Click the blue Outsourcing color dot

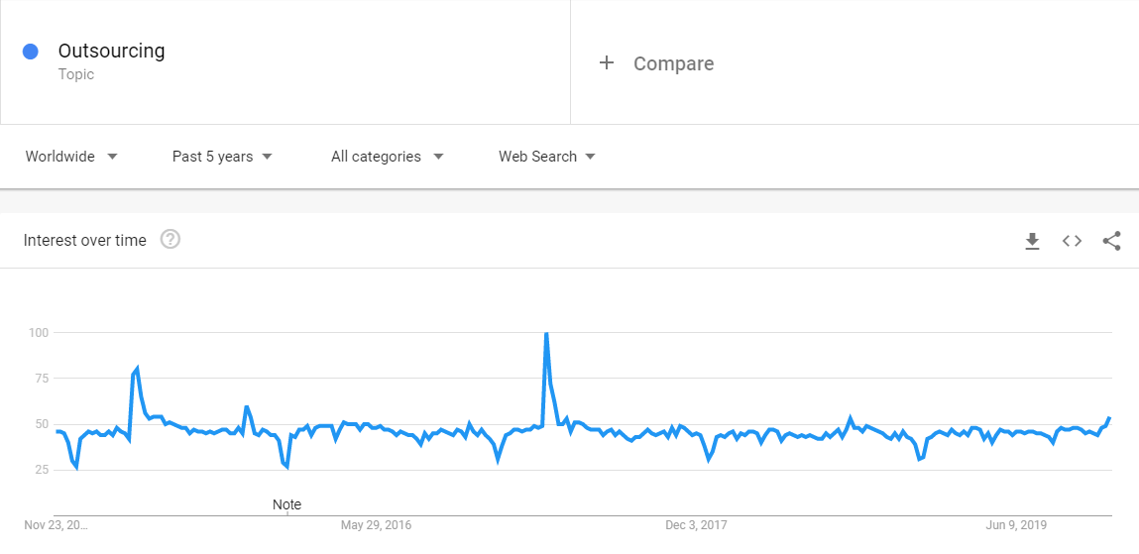click(x=31, y=52)
